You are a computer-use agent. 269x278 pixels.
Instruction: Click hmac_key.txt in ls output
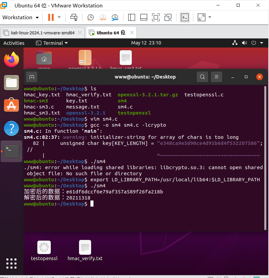42,95
